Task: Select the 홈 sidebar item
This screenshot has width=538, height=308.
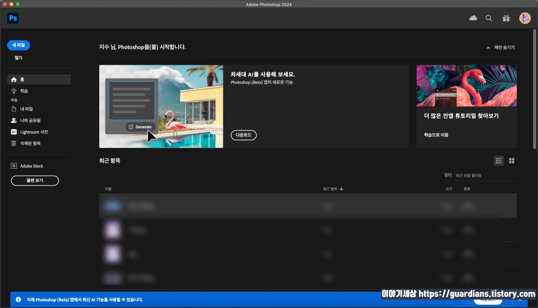Action: 39,80
